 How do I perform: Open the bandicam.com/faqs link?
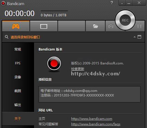96,124
